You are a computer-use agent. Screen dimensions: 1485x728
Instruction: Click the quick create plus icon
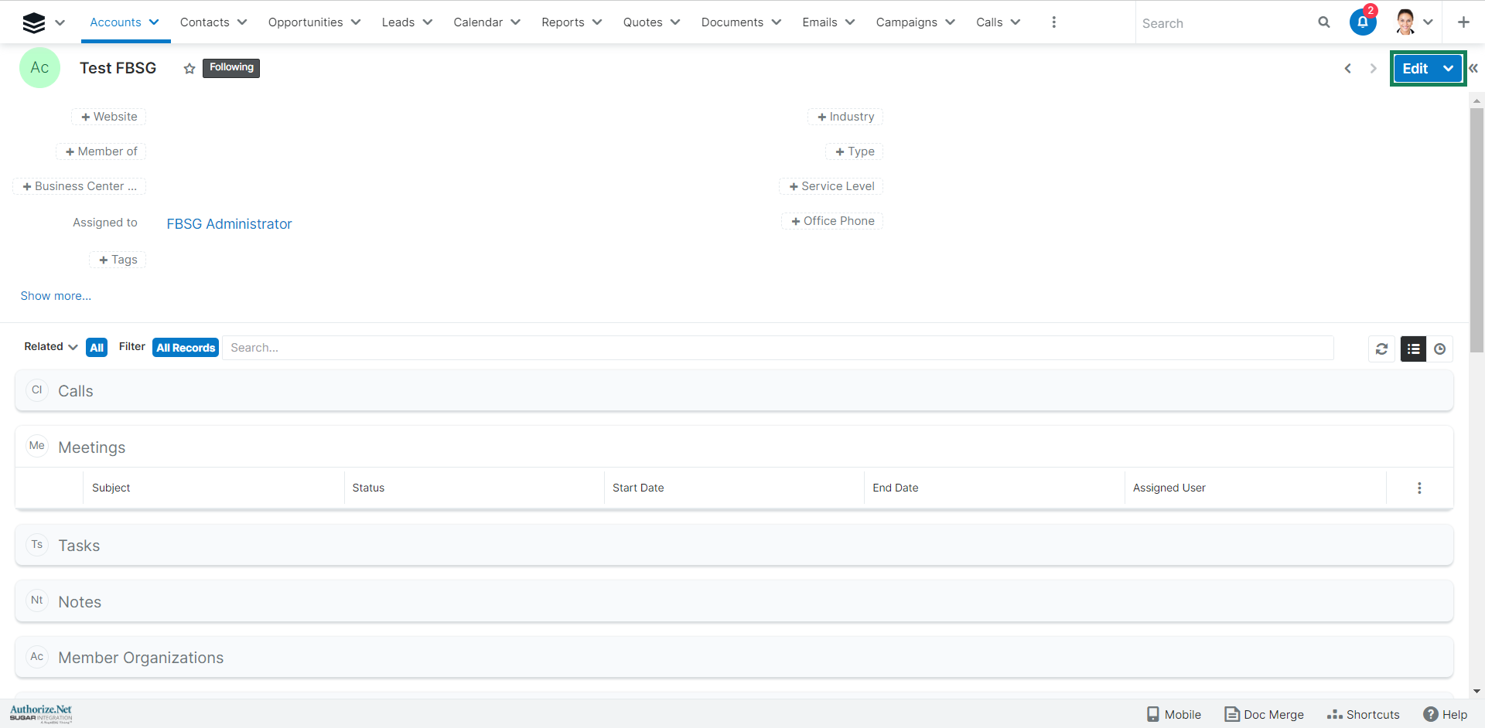[x=1463, y=22]
